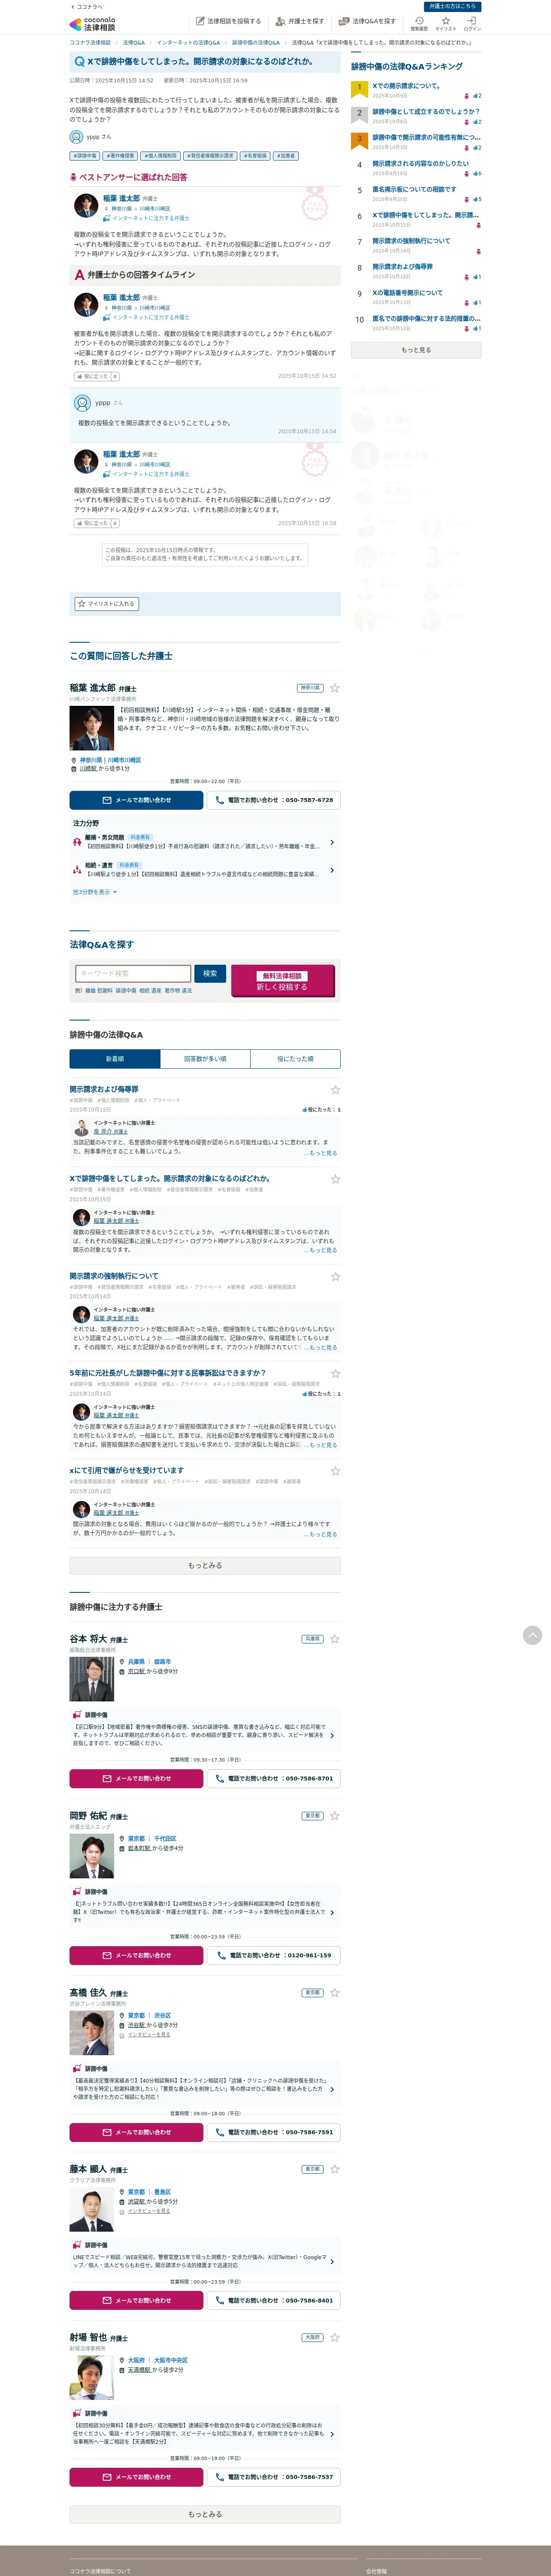
Task: Click the キーワード検索 input field
Action: [x=132, y=973]
